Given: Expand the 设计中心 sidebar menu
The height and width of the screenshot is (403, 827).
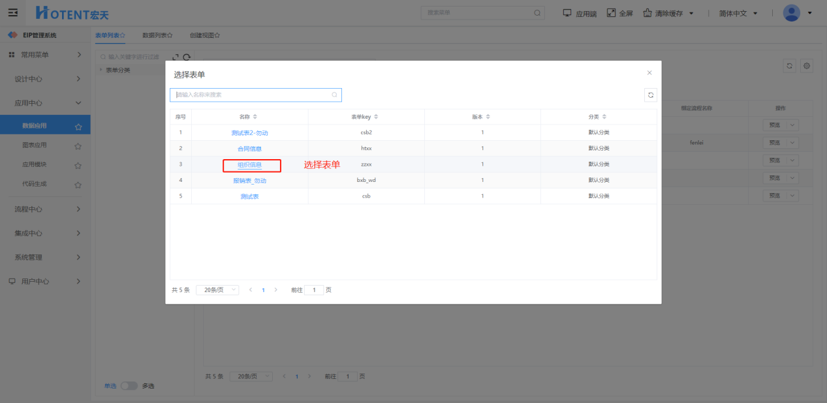Looking at the screenshot, I should point(45,79).
